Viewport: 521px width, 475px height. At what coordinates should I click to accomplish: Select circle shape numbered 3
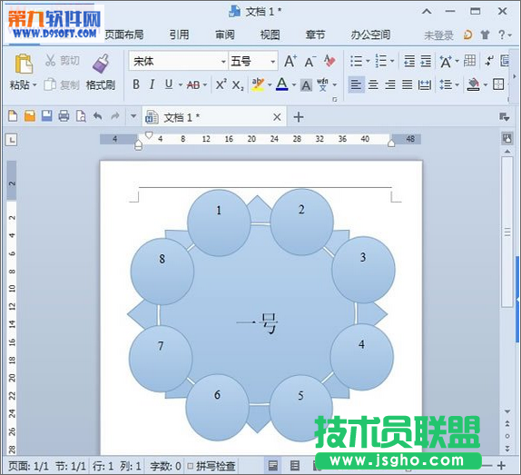click(363, 270)
